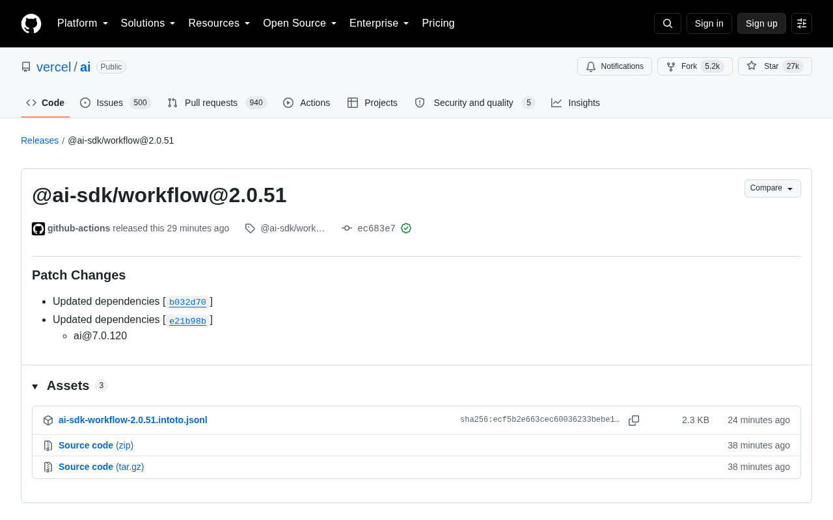Image resolution: width=833 pixels, height=520 pixels.
Task: Open commit e21b98b
Action: coord(187,321)
